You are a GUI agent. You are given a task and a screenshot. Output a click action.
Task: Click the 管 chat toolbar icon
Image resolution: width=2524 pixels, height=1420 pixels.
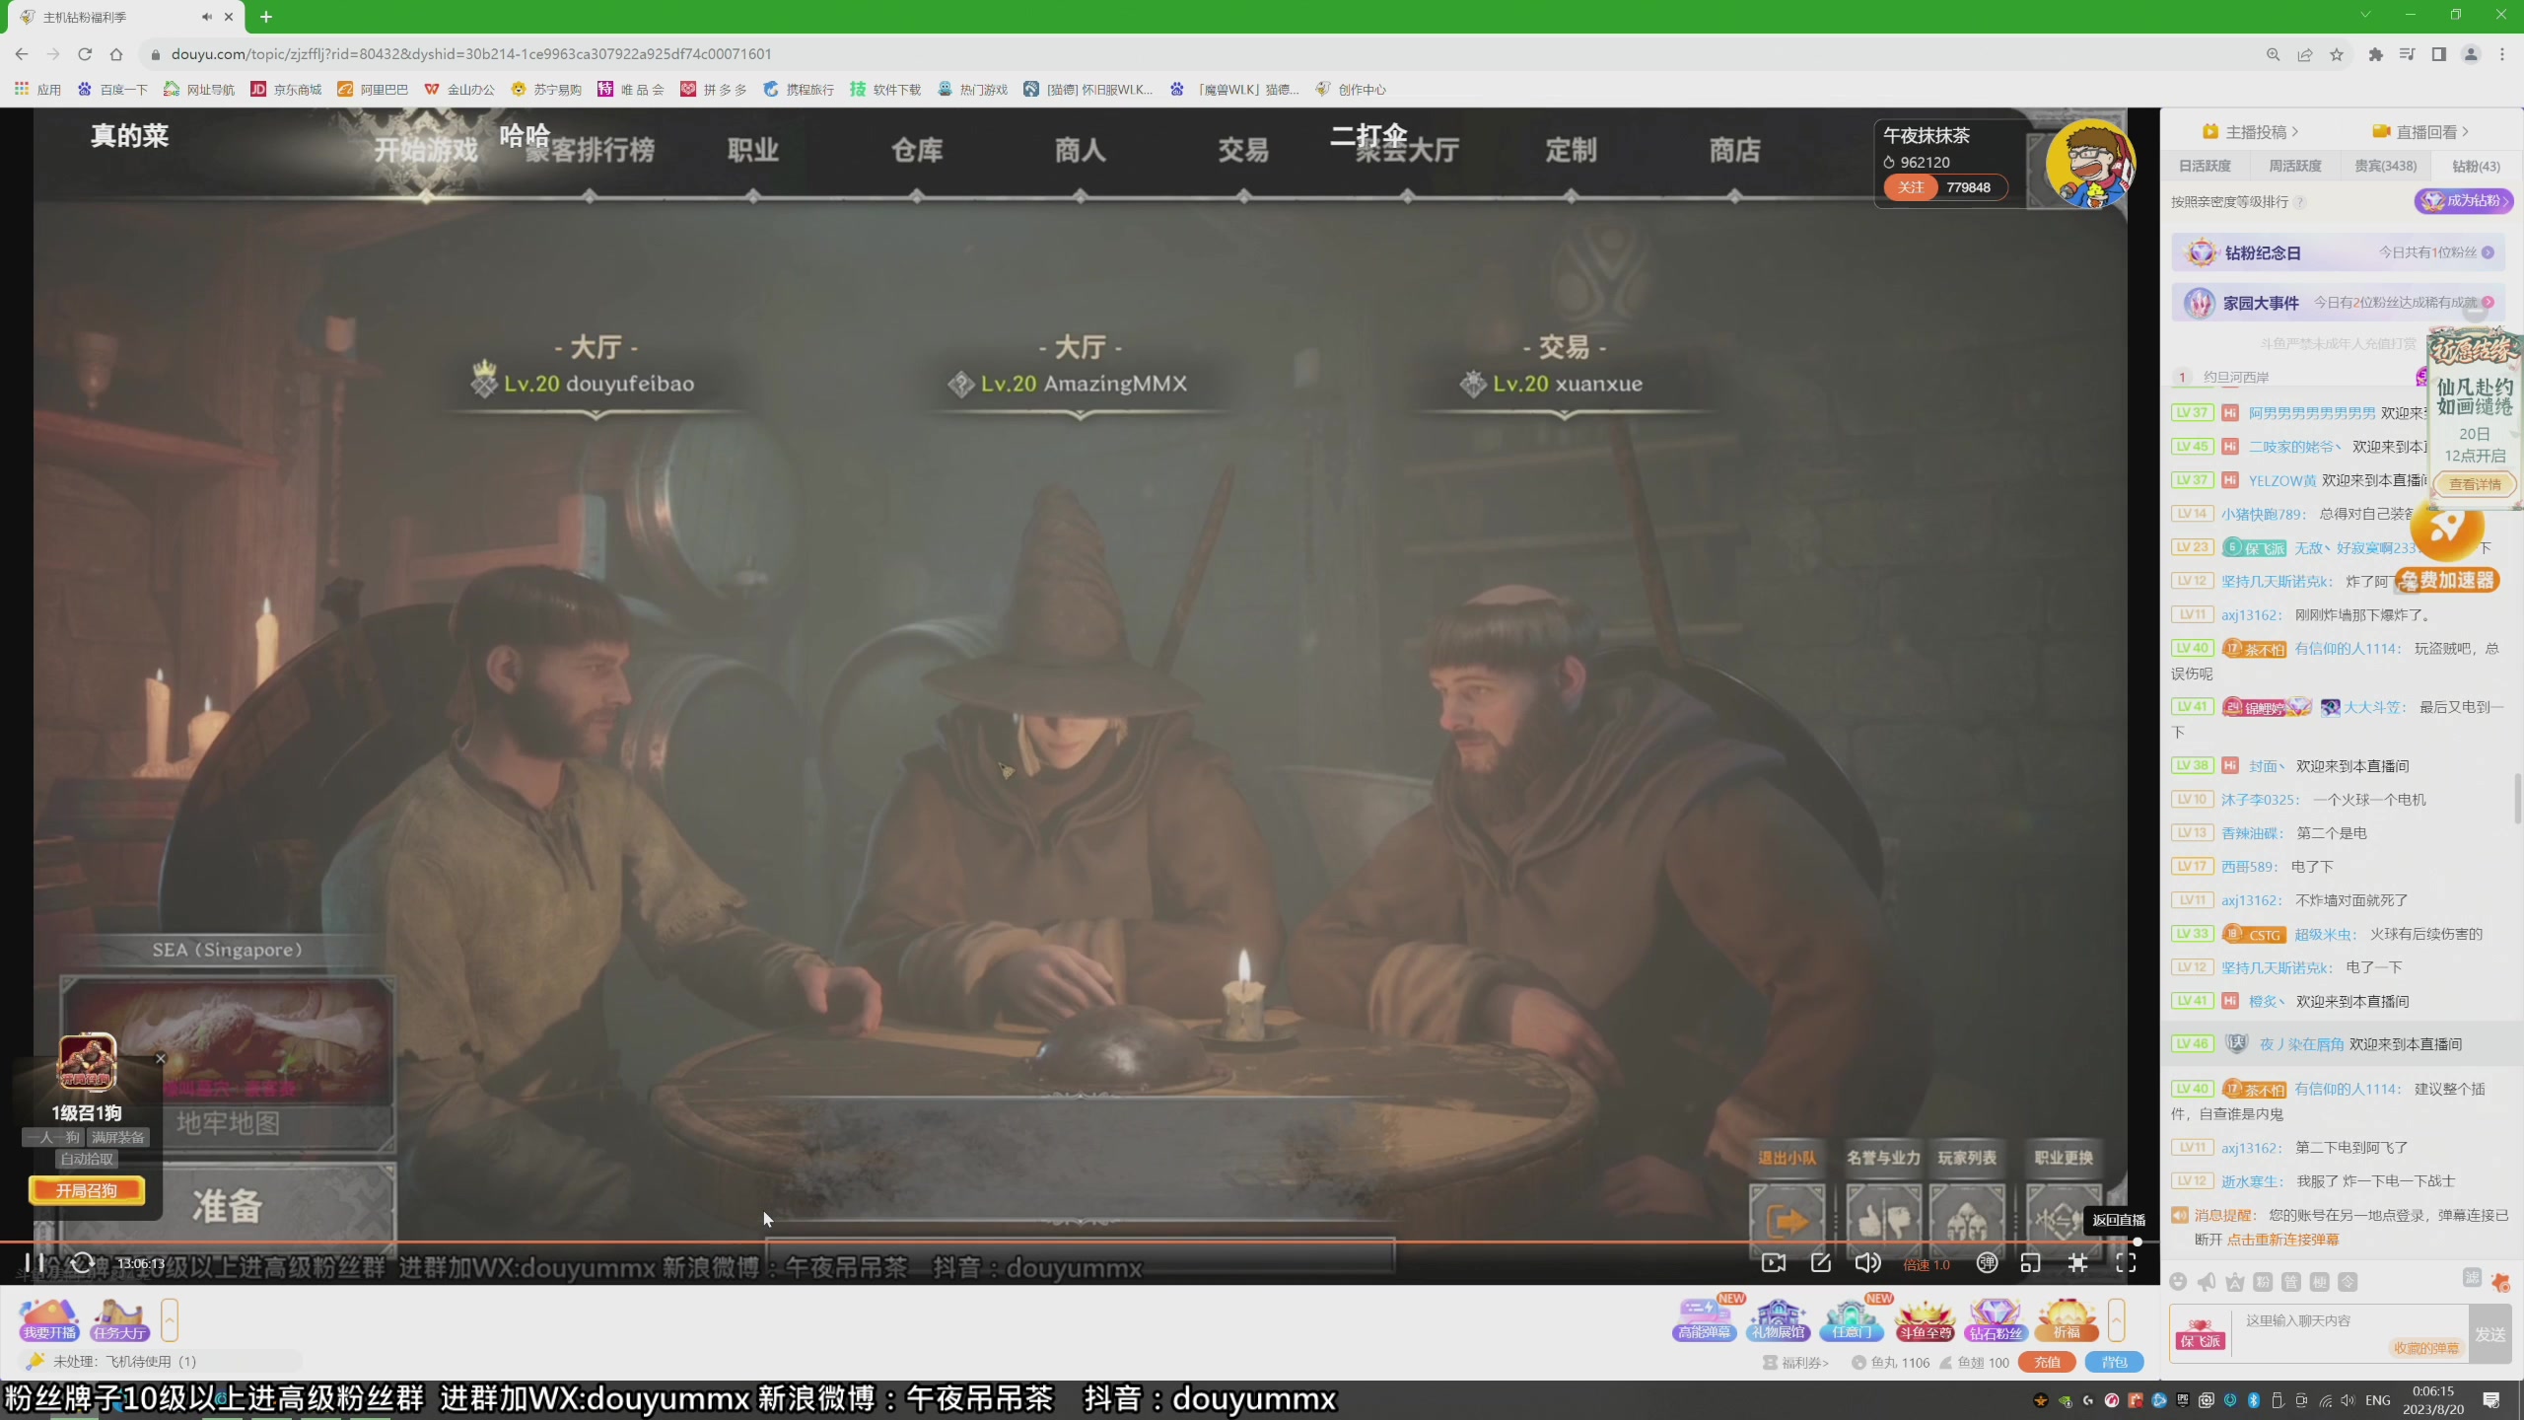click(x=2291, y=1281)
